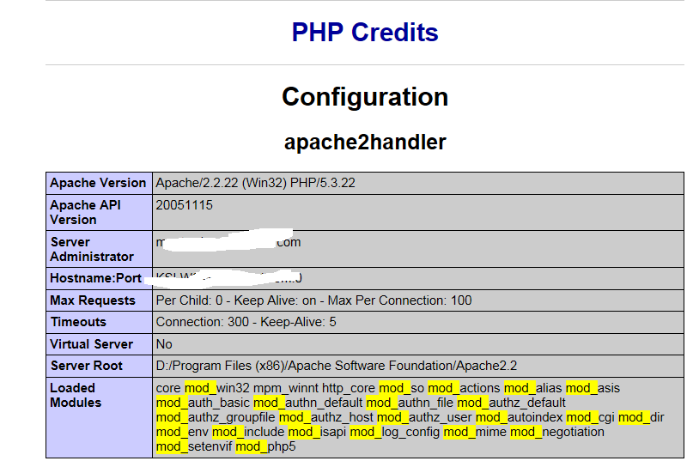693x467 pixels.
Task: Click the mod_log_config module name
Action: coord(395,432)
